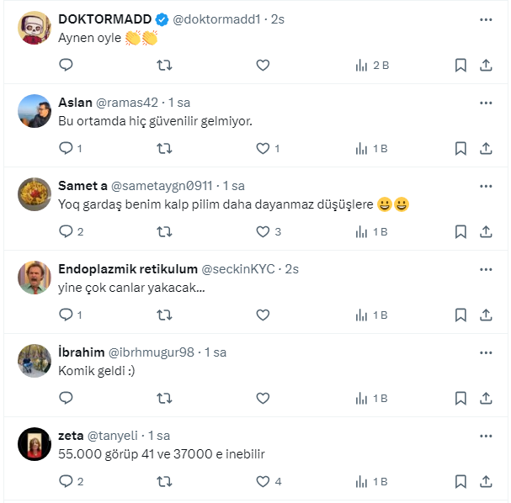This screenshot has width=511, height=503.
Task: Like Samet a's tweet
Action: click(x=263, y=231)
